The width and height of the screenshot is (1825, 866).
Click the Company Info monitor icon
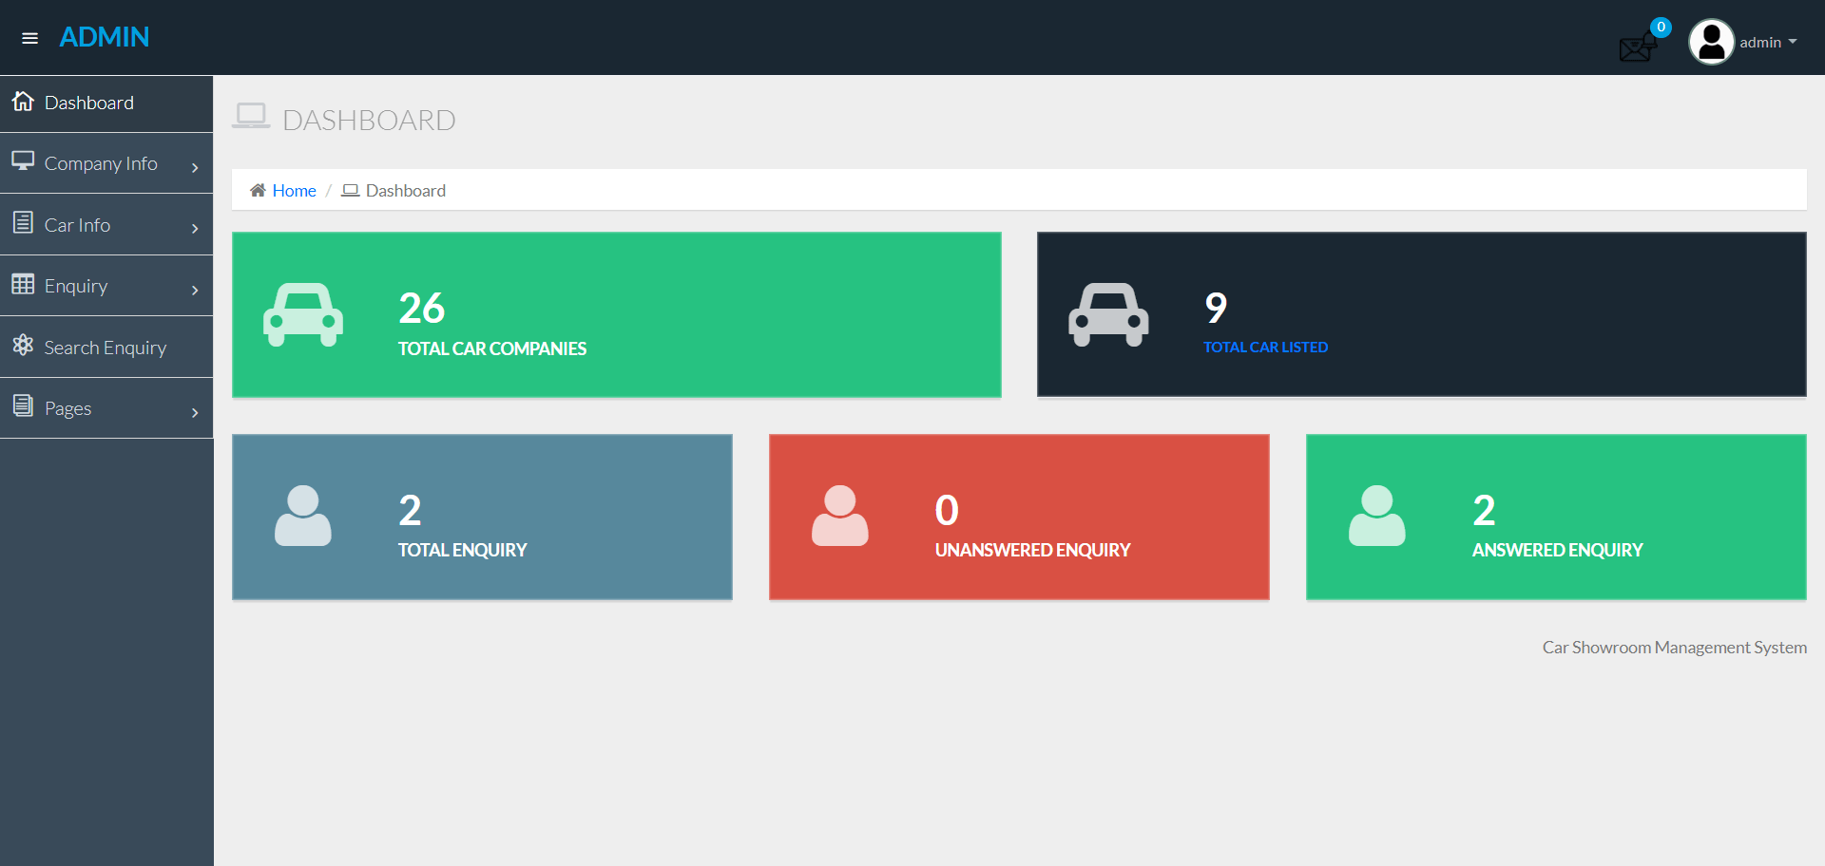tap(22, 161)
